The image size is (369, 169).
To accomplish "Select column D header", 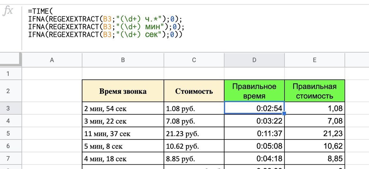I will tap(254, 60).
